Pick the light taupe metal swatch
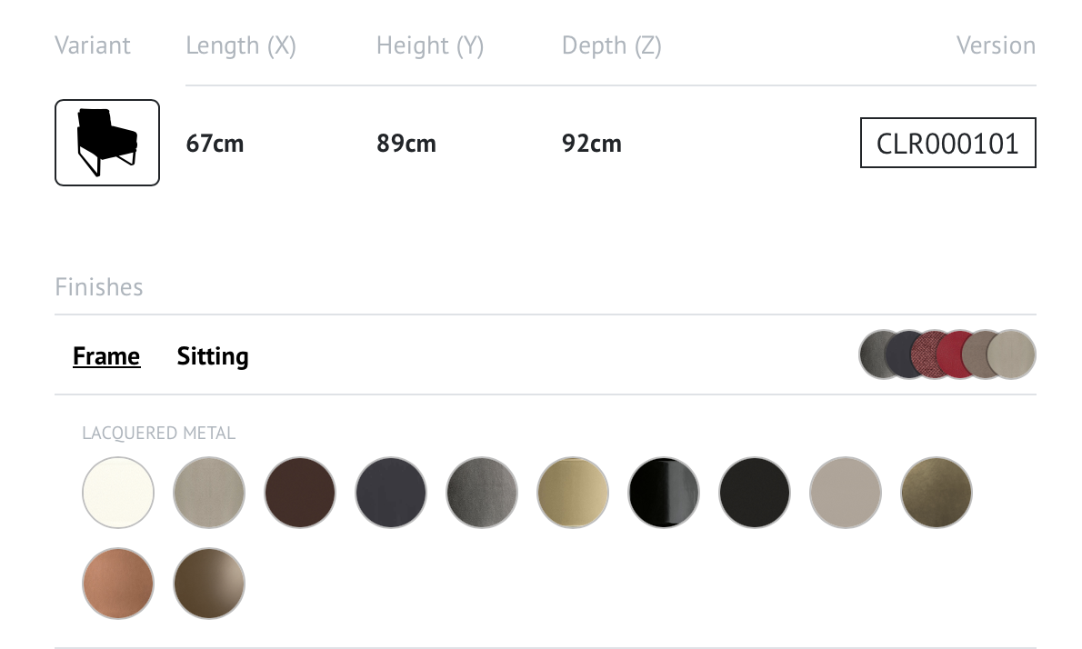Screen dimensions: 1082x649 pos(846,493)
